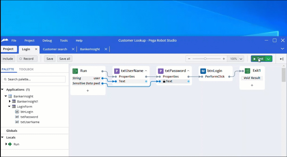Click the lock icon on the Text property
287x157 pixels.
click(x=164, y=81)
